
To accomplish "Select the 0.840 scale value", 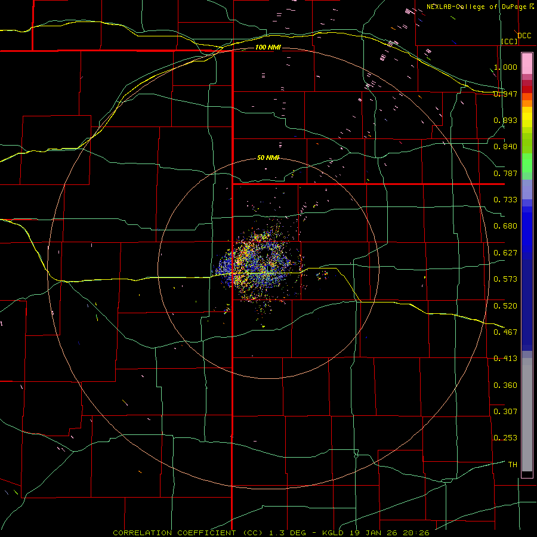I will (505, 147).
